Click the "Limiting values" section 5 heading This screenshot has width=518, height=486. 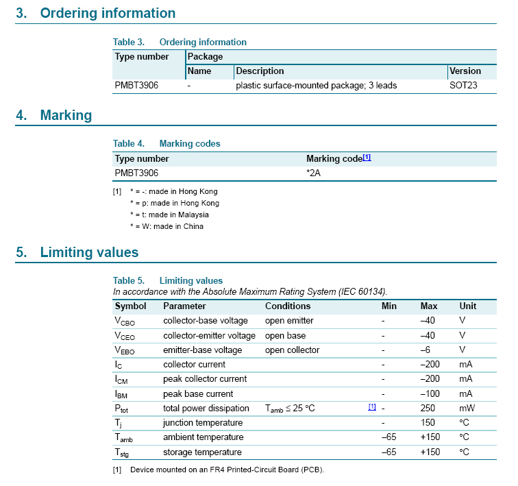click(x=89, y=252)
